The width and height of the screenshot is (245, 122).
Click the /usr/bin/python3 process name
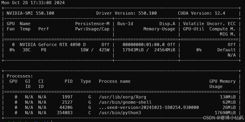click(120, 113)
